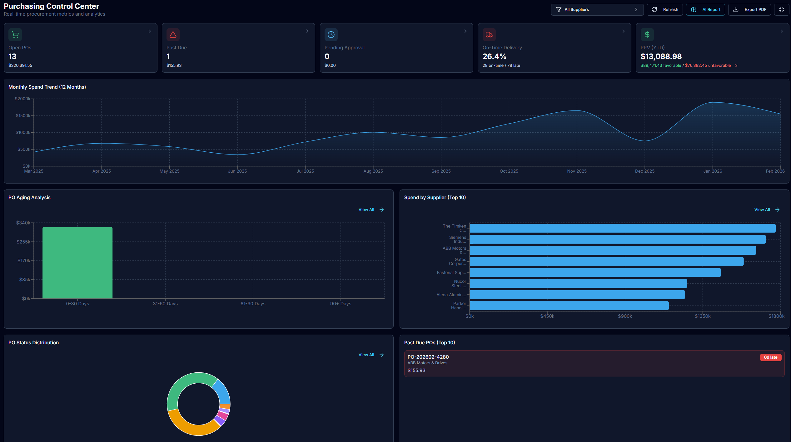Click the Nucor Steel spend bar
Screen dimensions: 791x442
[x=578, y=283]
